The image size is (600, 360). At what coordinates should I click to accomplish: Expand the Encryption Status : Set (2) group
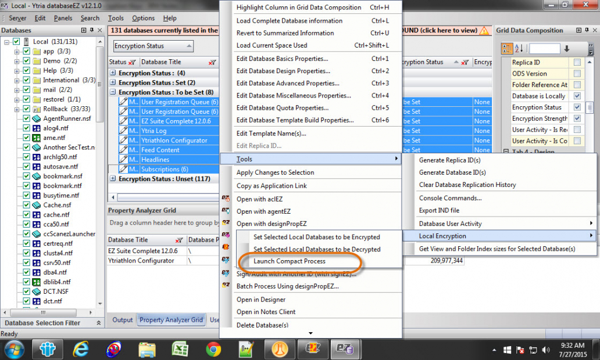click(x=113, y=82)
